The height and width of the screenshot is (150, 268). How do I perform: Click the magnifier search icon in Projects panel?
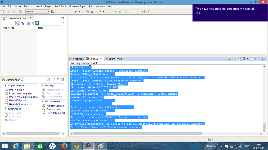[37, 23]
